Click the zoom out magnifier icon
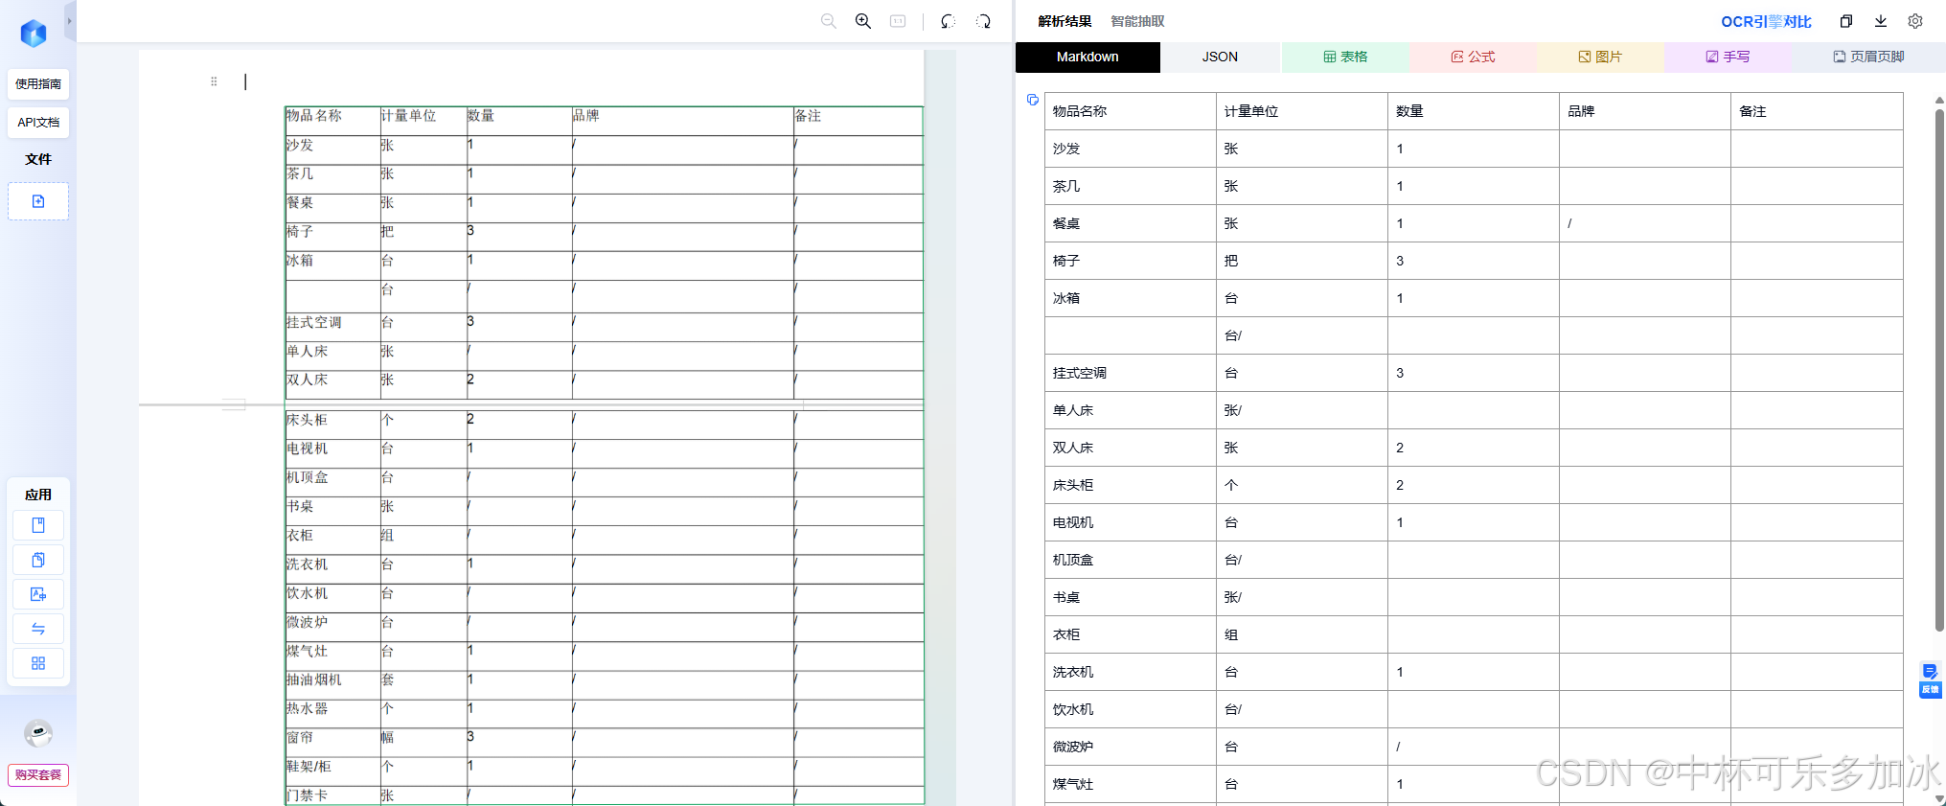The image size is (1946, 806). tap(829, 21)
